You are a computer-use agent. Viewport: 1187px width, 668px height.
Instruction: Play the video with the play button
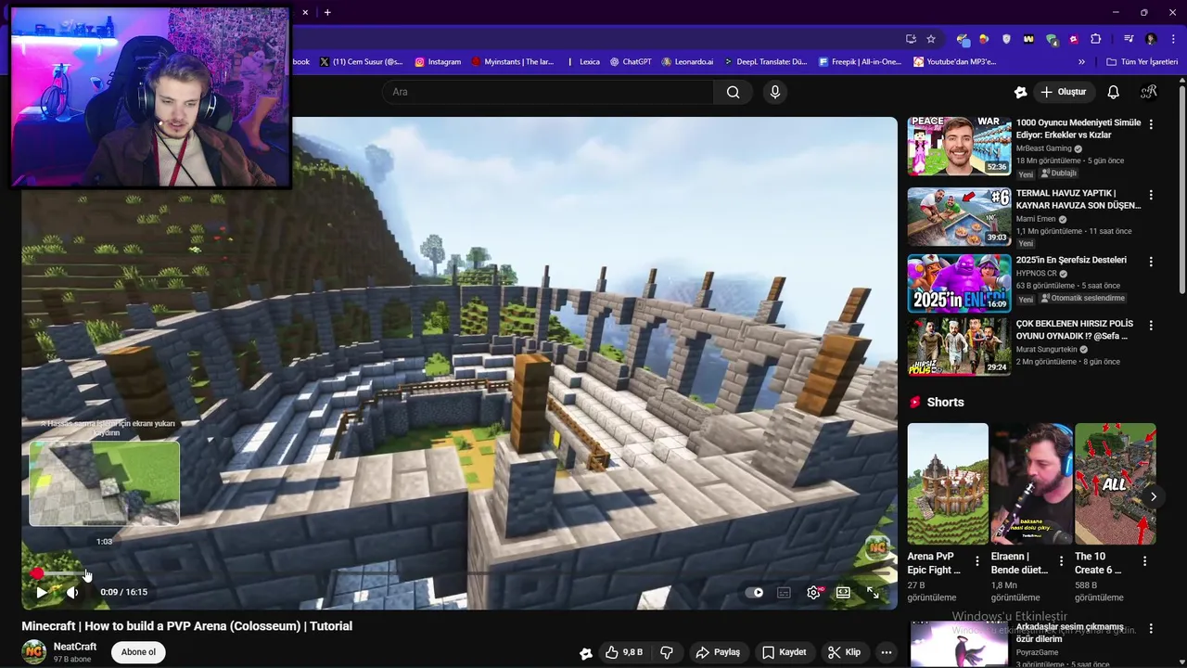click(41, 592)
